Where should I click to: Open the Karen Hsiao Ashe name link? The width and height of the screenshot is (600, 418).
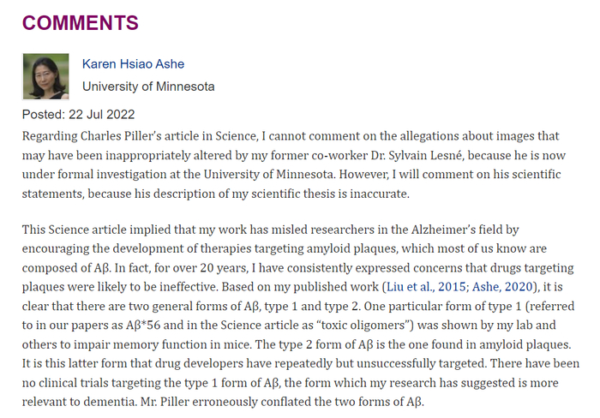click(x=133, y=64)
